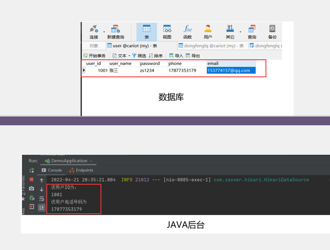
Task: Toggle the soft-wrap icon in console
Action: tap(42, 199)
